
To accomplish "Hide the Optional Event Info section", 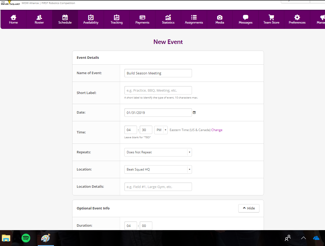I will click(249, 208).
